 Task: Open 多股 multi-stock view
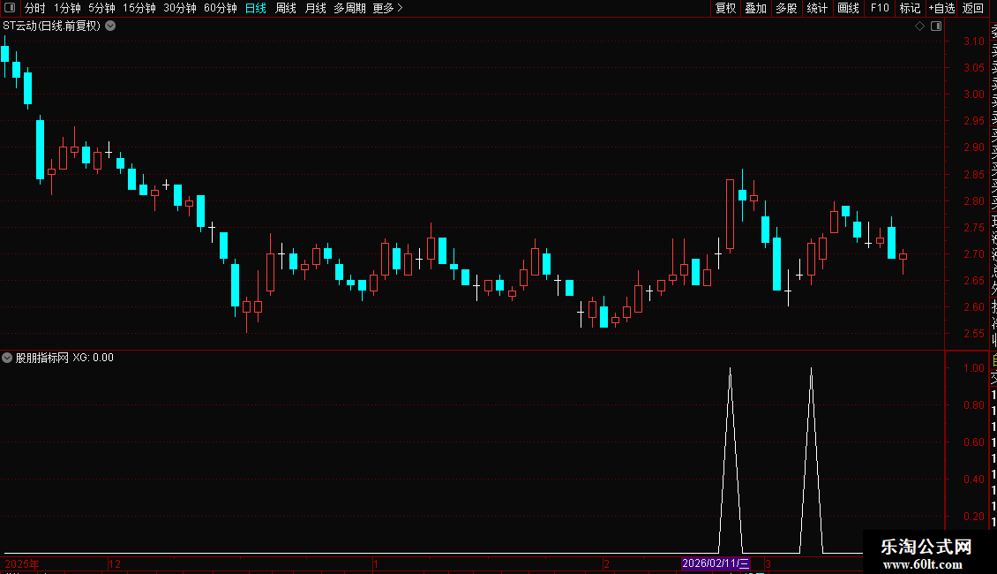[786, 8]
